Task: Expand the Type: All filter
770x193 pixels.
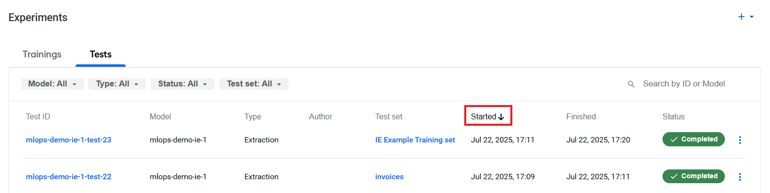Action: (x=117, y=84)
